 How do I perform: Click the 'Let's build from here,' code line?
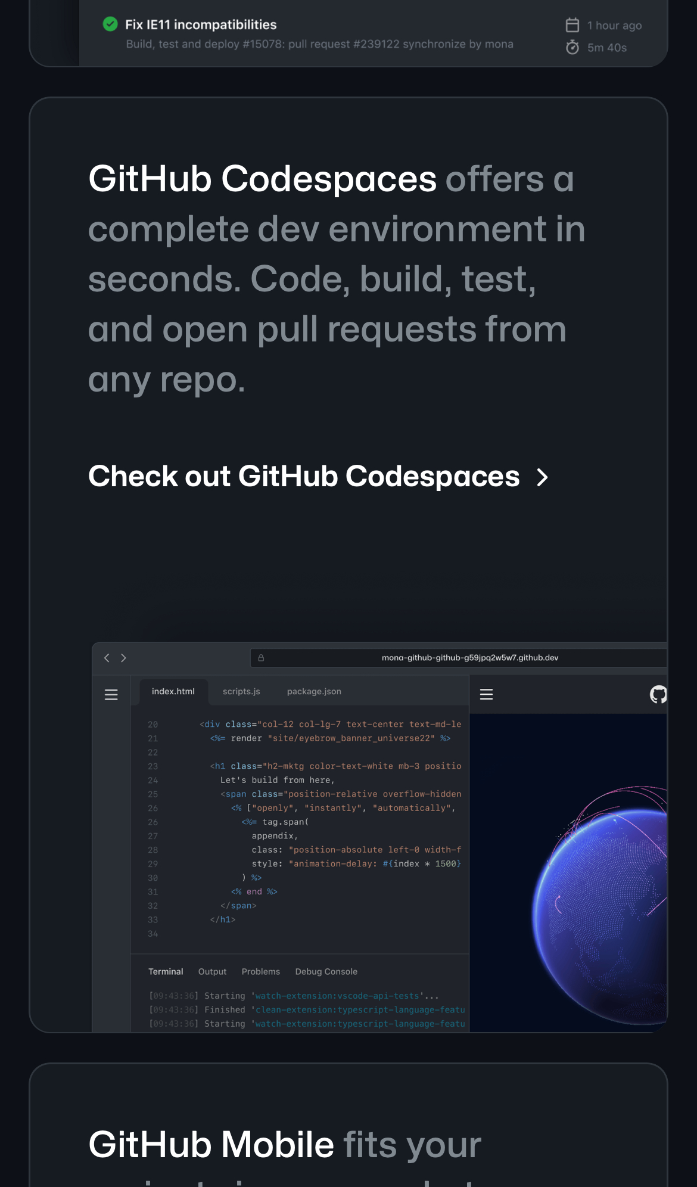pyautogui.click(x=278, y=780)
